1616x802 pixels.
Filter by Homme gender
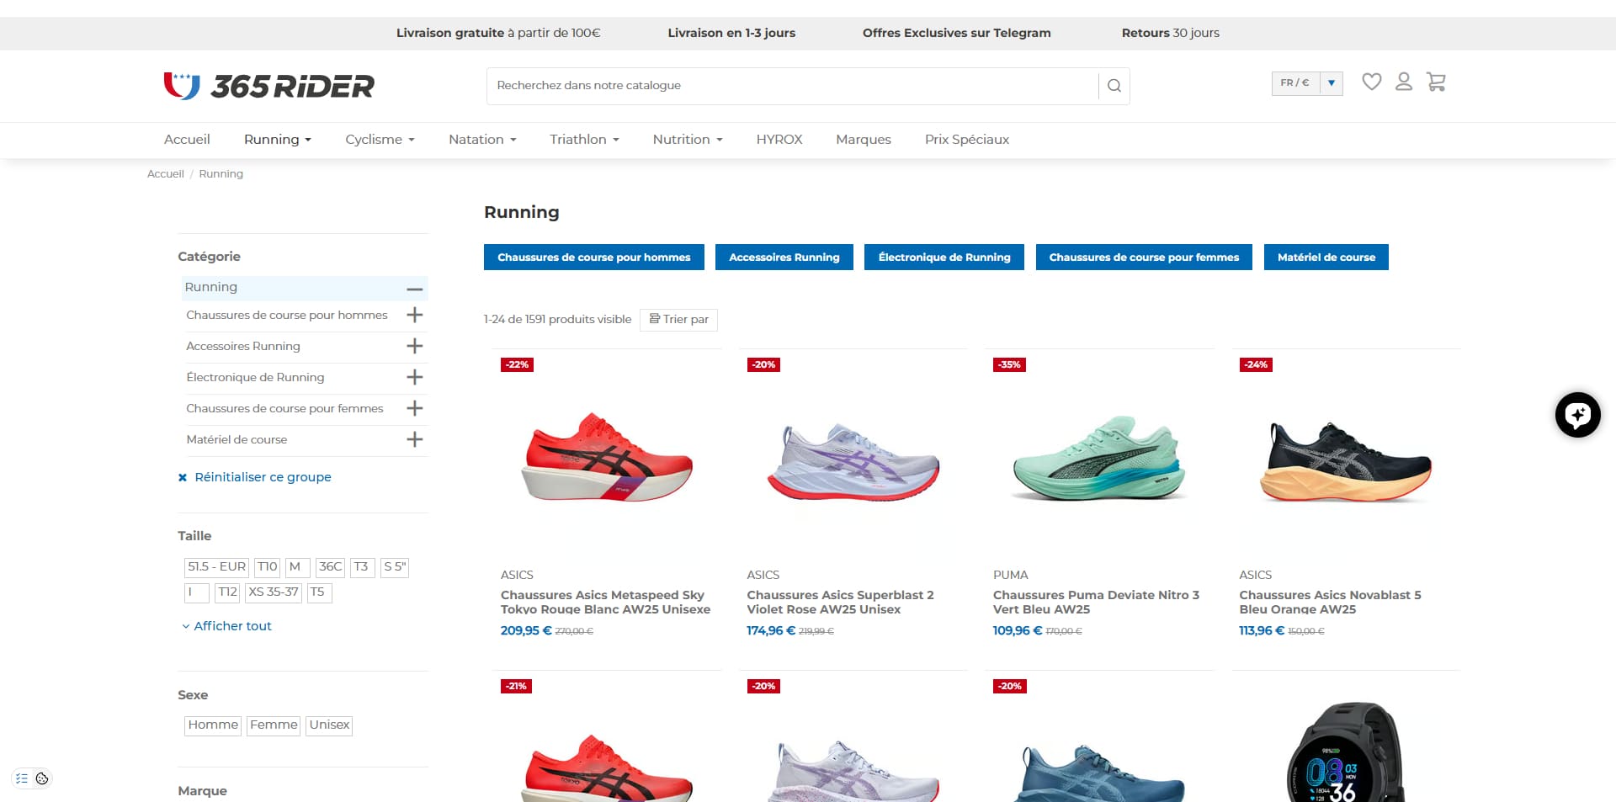pos(213,725)
